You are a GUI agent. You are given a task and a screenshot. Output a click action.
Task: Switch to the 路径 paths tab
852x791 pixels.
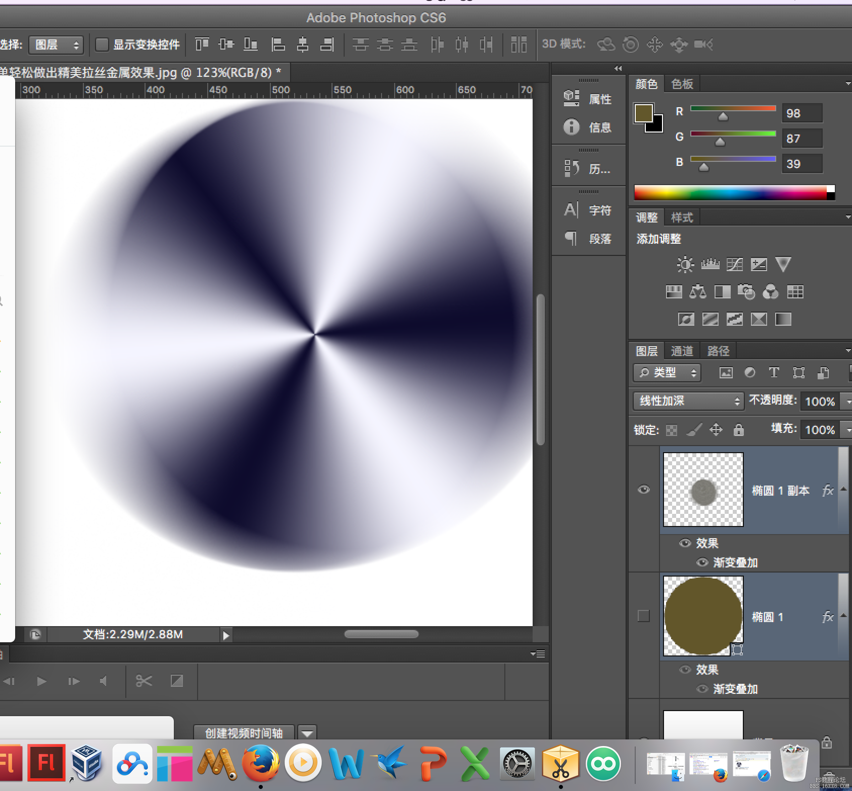(x=718, y=351)
